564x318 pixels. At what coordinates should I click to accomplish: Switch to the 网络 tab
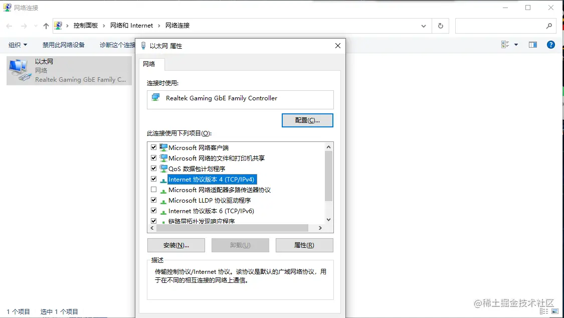tap(151, 64)
